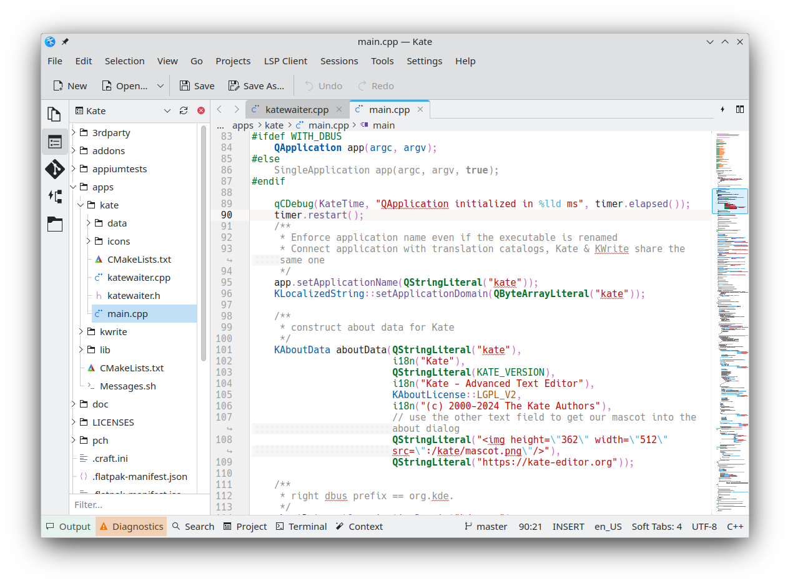Click the quick open icon in tab bar

723,109
